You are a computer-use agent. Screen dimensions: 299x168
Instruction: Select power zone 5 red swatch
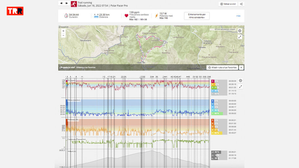coord(213,121)
